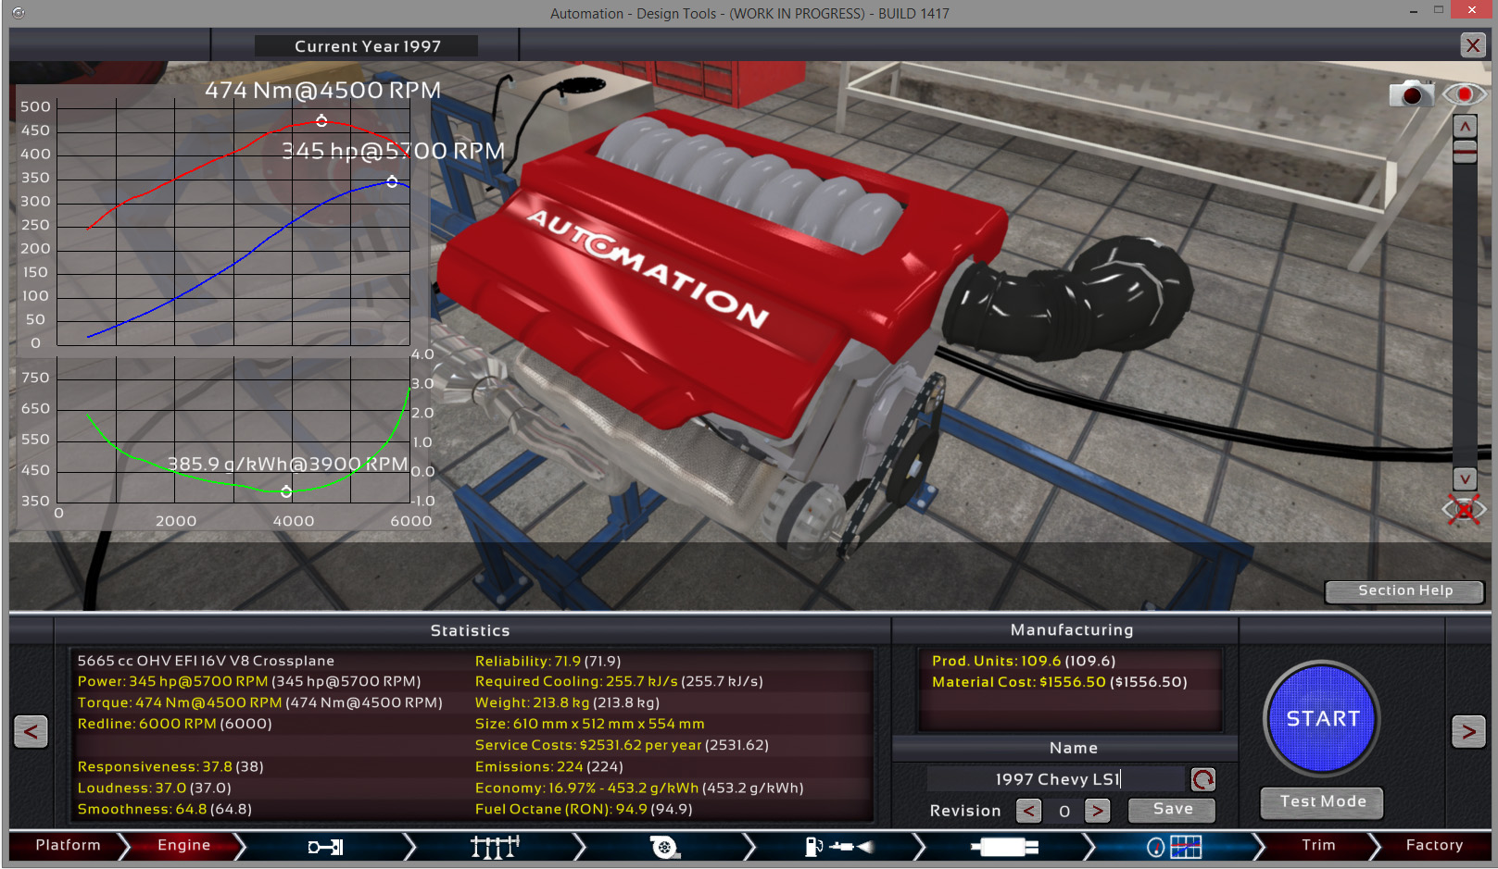Select the best efficiency marker on graph
The width and height of the screenshot is (1498, 869).
(x=286, y=491)
